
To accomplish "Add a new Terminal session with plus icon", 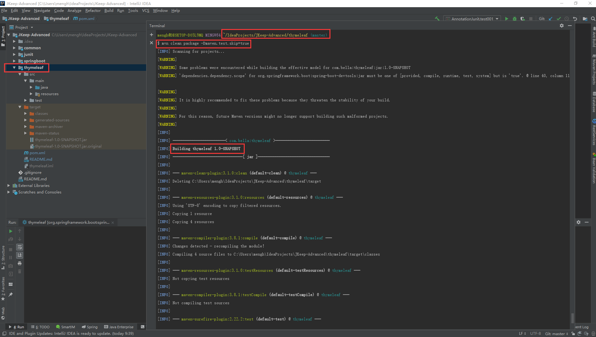I will (151, 35).
